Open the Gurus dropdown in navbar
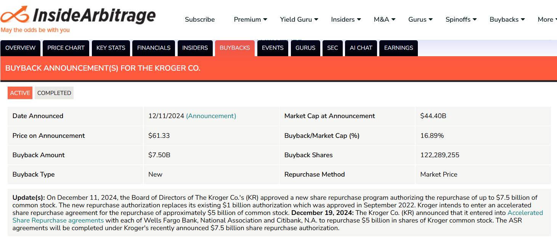 [x=420, y=19]
